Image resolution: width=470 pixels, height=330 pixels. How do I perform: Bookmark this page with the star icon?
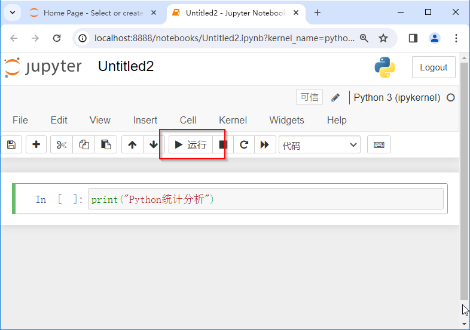coord(383,38)
